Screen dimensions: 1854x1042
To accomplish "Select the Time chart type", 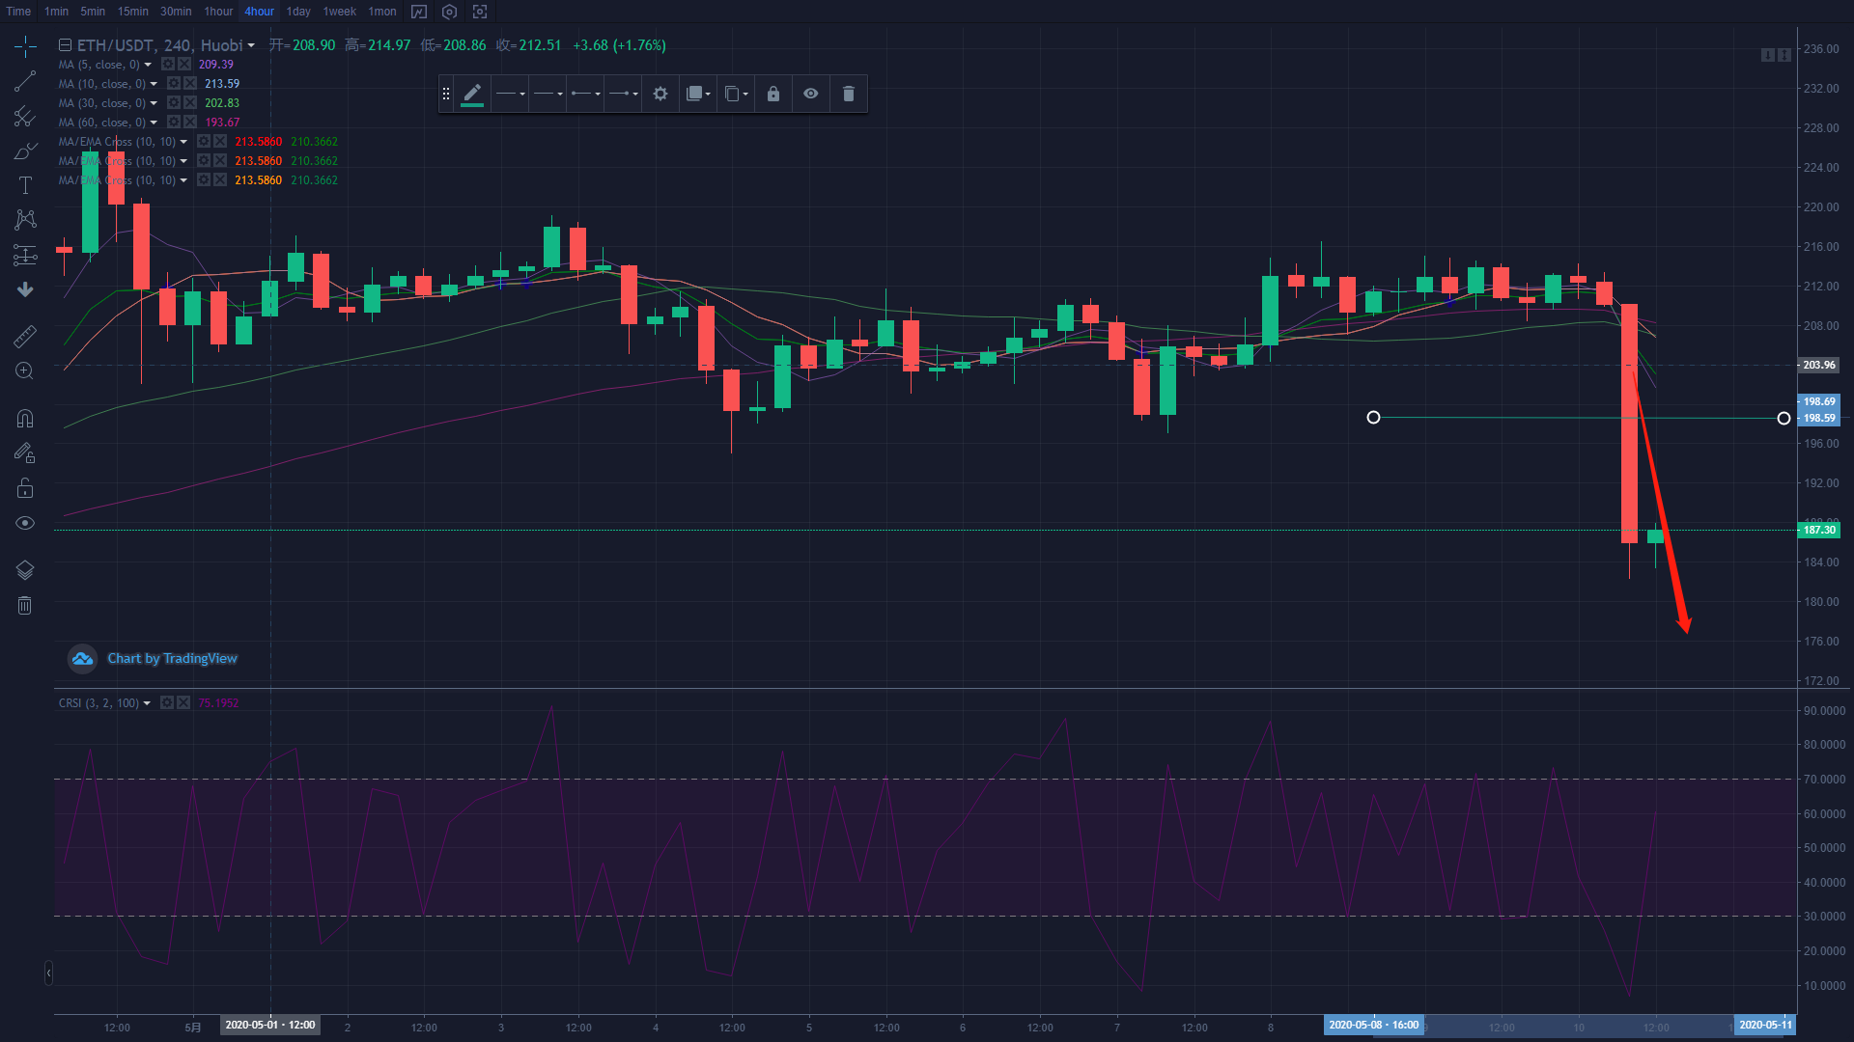I will (18, 12).
